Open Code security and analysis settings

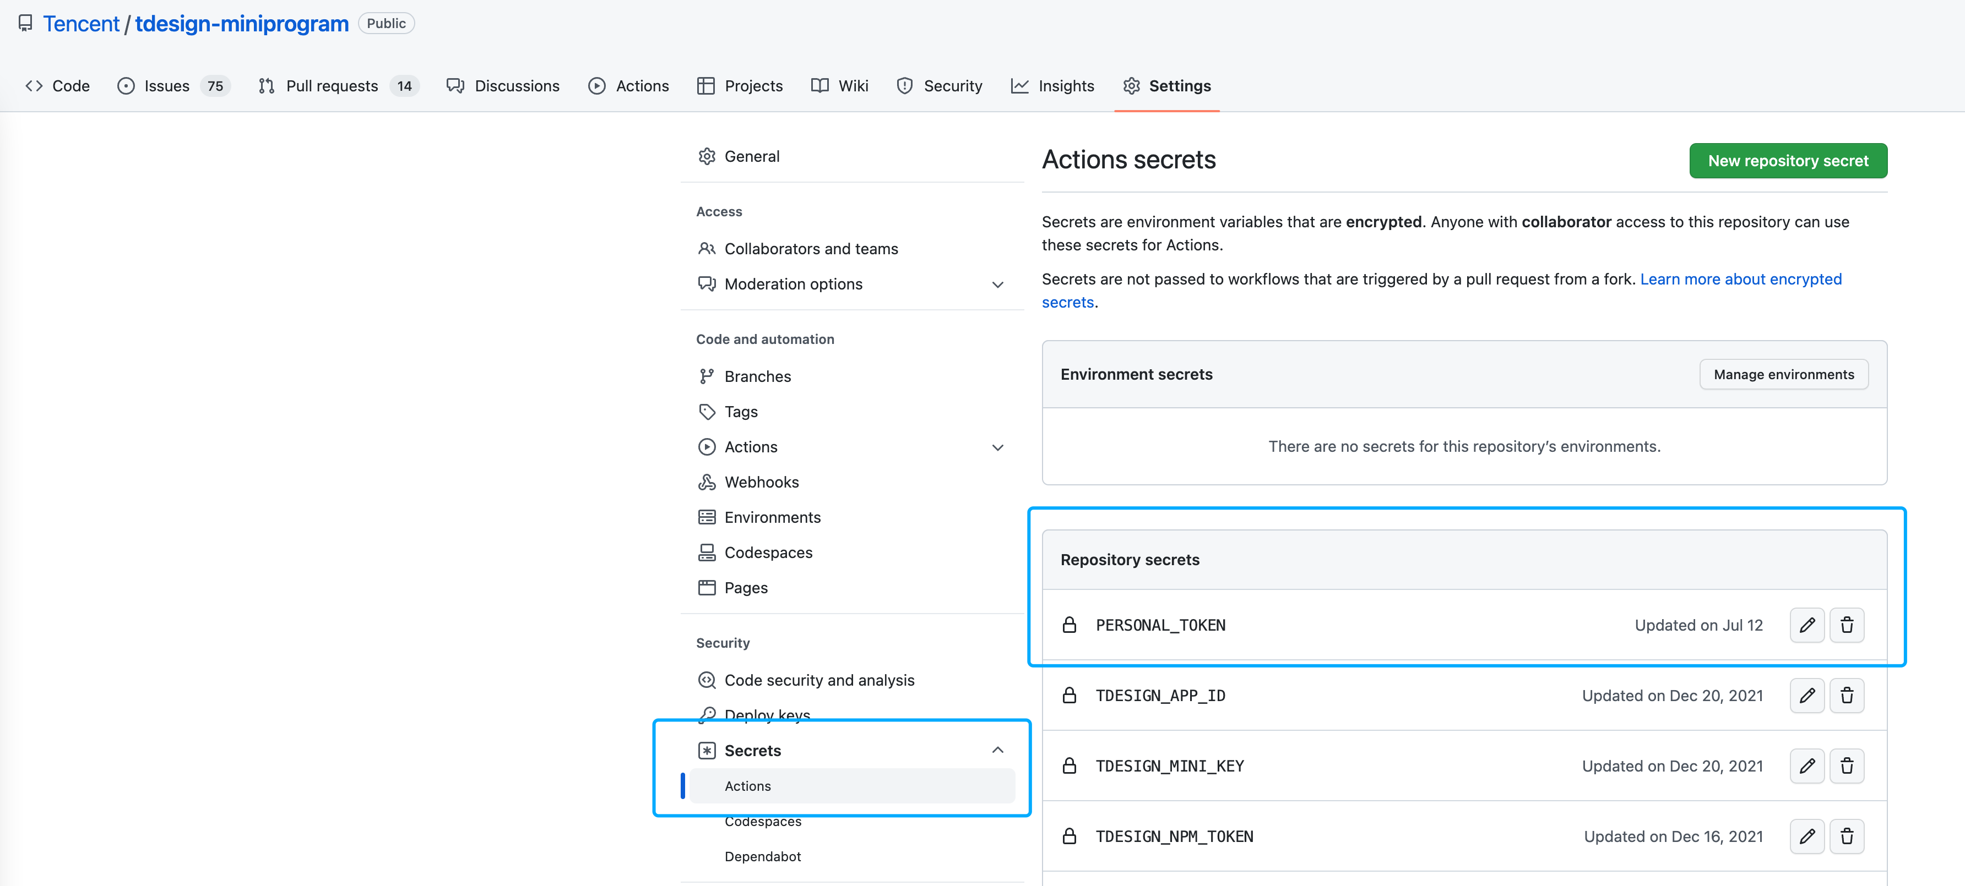click(852, 680)
